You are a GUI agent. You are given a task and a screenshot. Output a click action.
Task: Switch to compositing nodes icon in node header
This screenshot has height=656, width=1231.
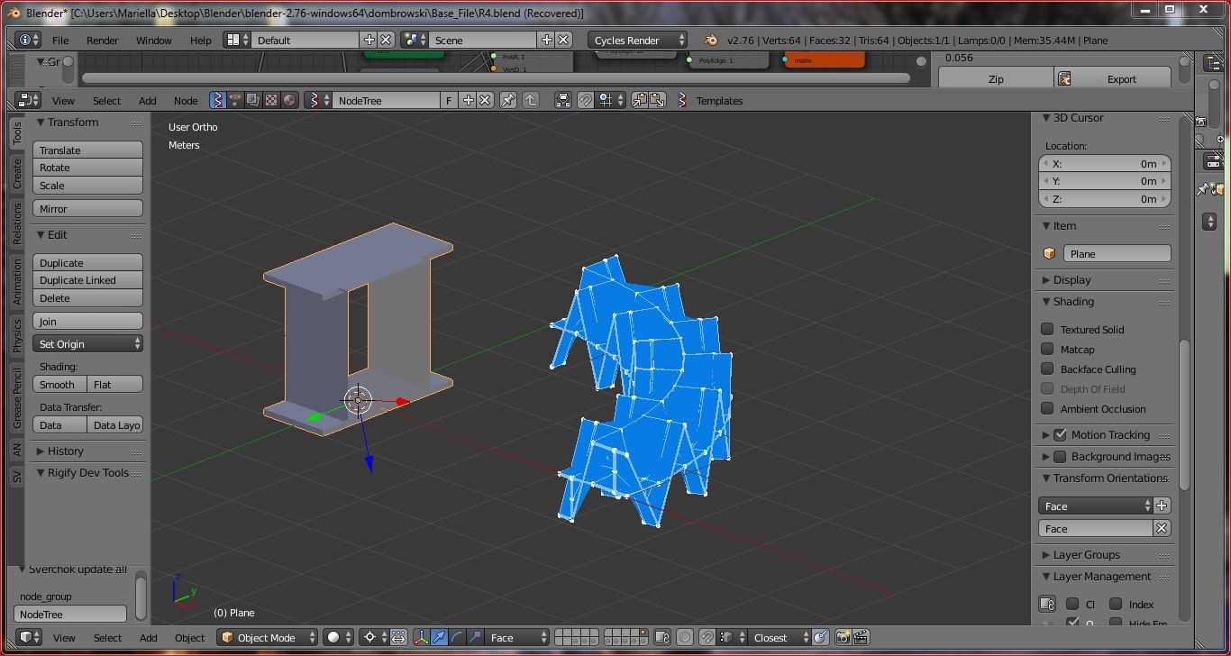pos(253,100)
